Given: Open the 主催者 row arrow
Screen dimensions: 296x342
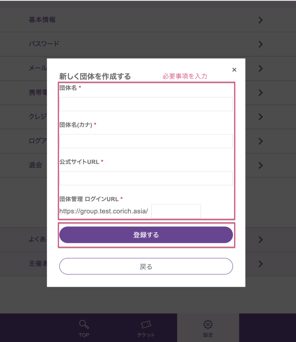Looking at the screenshot, I should (x=261, y=264).
